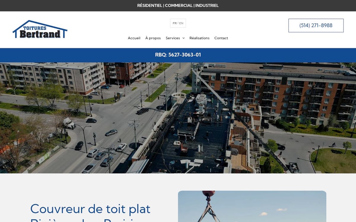The image size is (356, 222).
Task: Open the Services menu item
Action: [x=173, y=38]
